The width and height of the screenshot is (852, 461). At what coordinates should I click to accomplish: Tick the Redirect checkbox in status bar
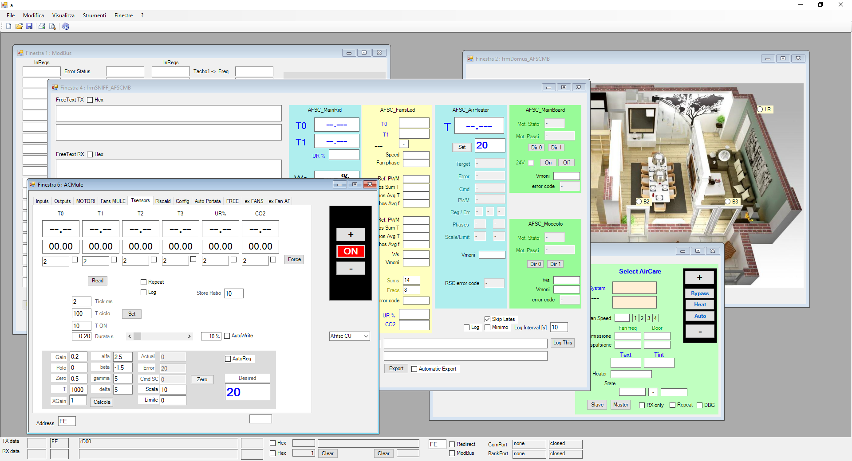coord(452,445)
